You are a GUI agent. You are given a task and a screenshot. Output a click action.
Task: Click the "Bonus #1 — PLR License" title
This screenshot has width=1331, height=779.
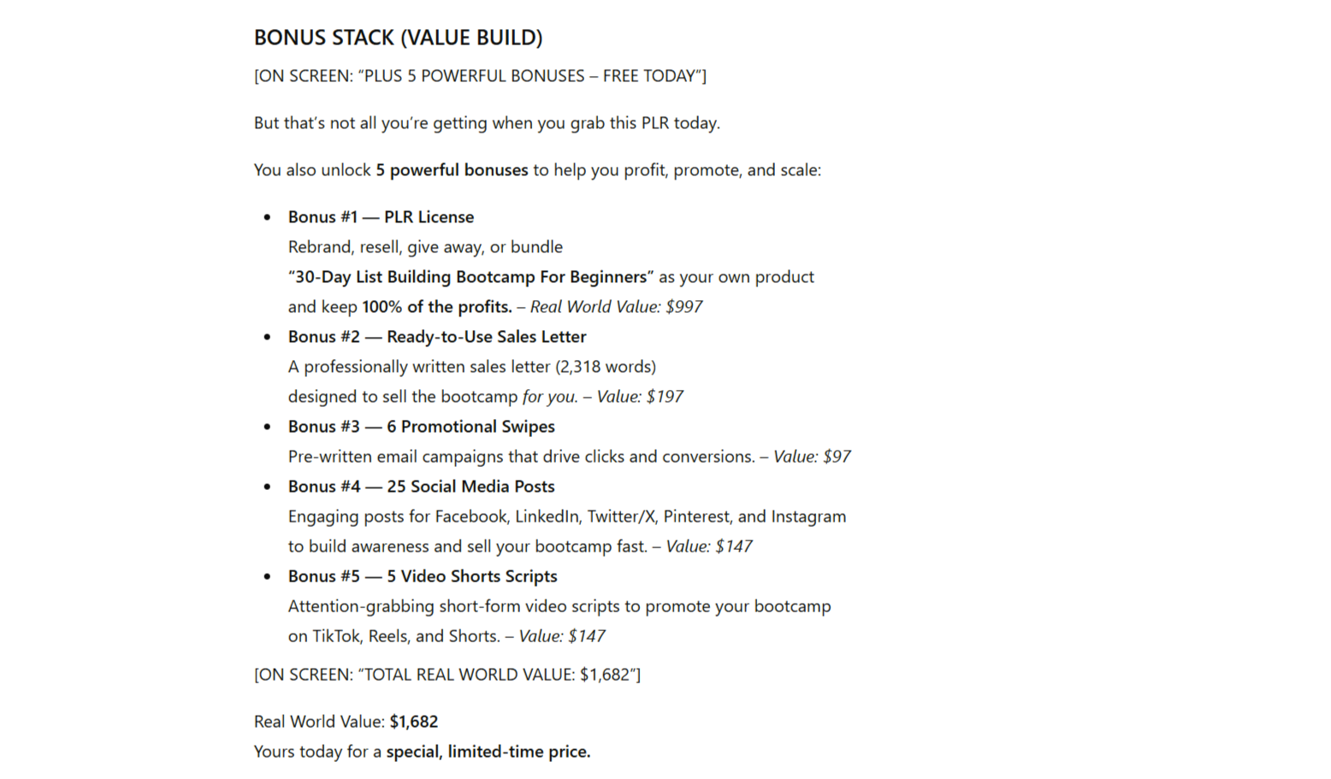click(x=381, y=217)
